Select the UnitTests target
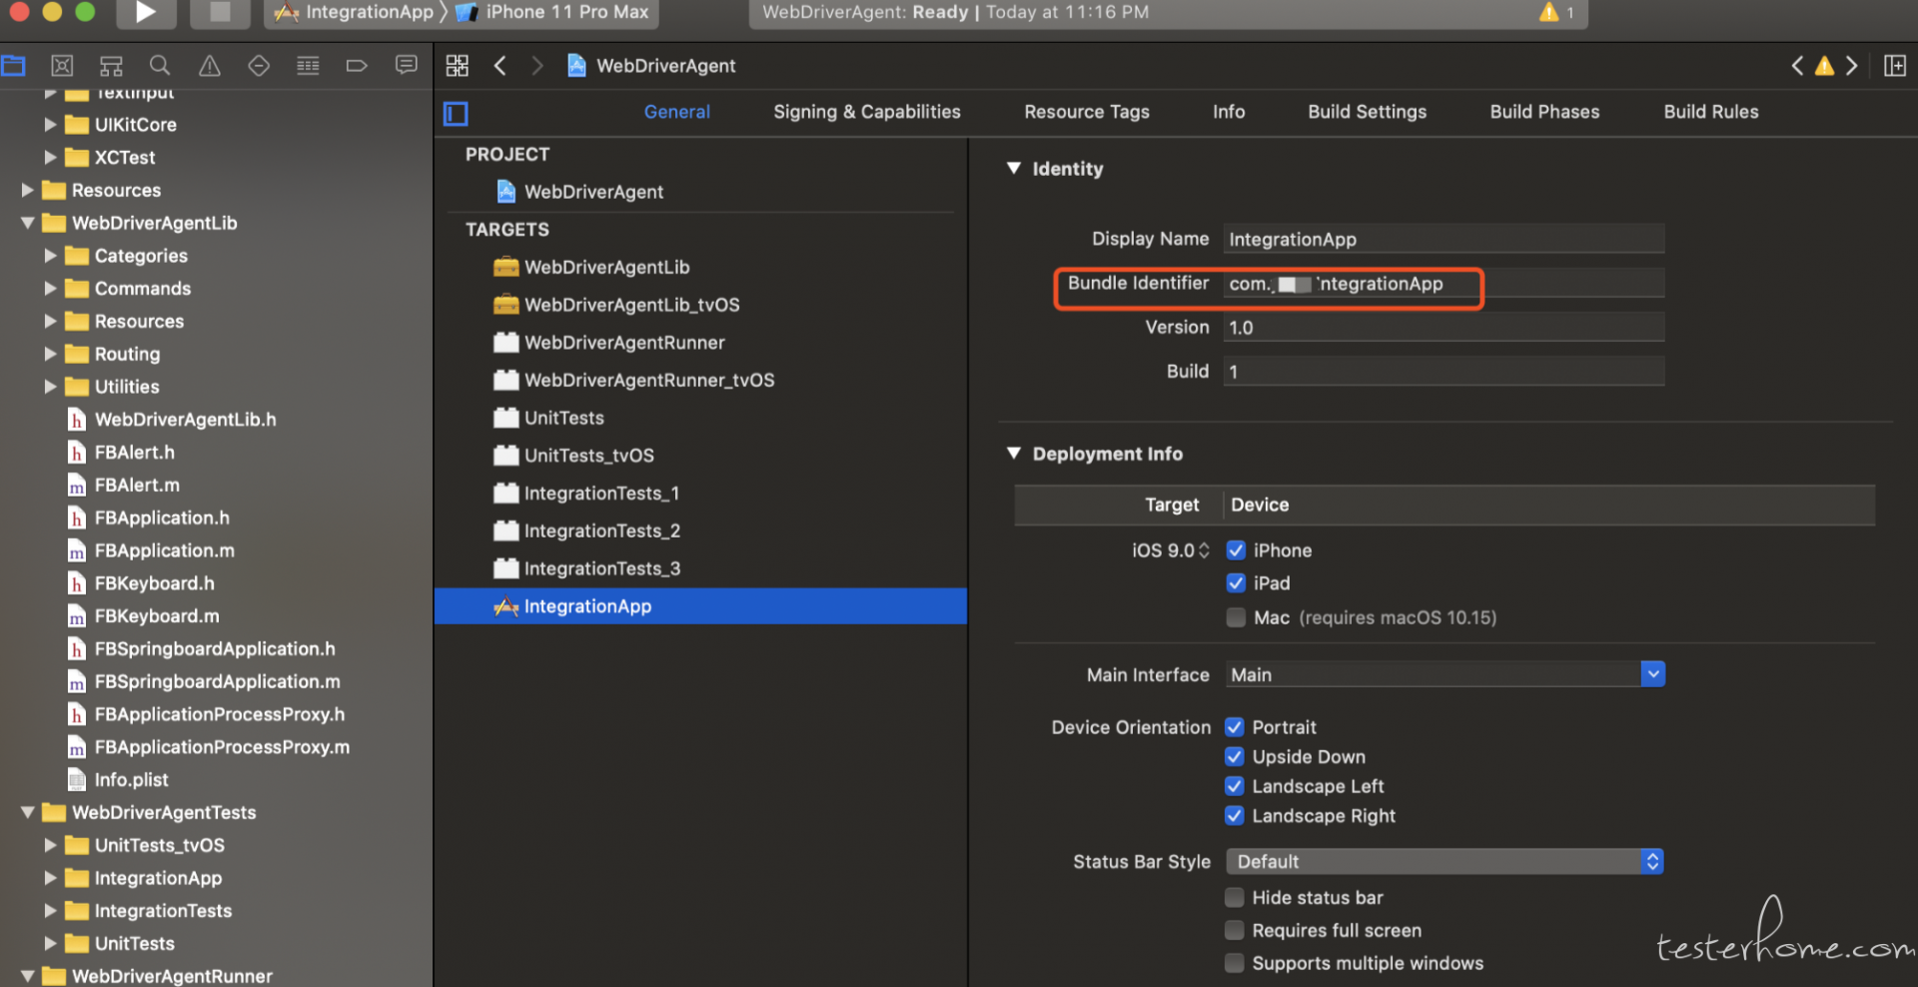This screenshot has width=1918, height=987. (x=550, y=418)
